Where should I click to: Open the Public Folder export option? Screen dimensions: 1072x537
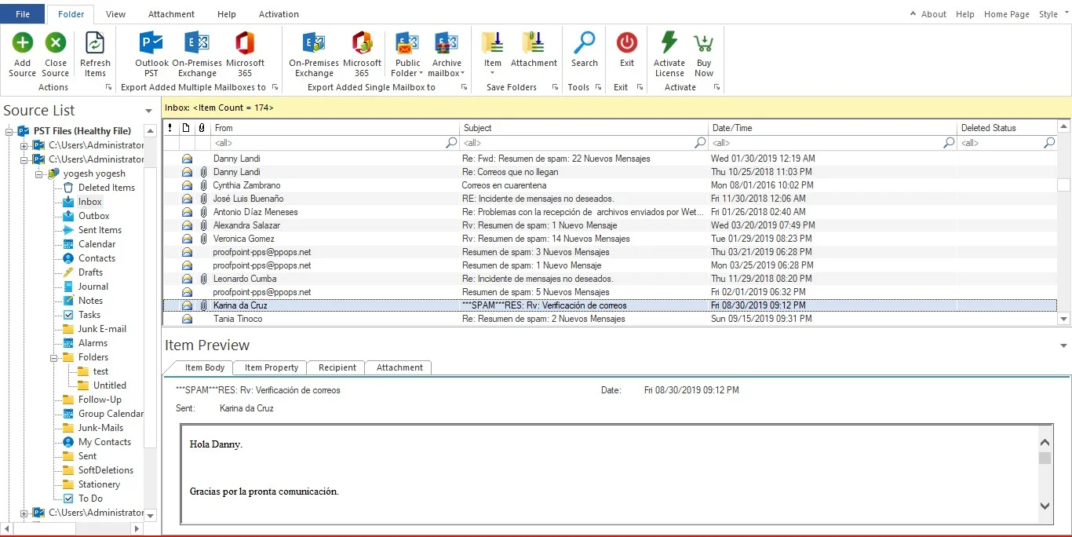(x=407, y=53)
